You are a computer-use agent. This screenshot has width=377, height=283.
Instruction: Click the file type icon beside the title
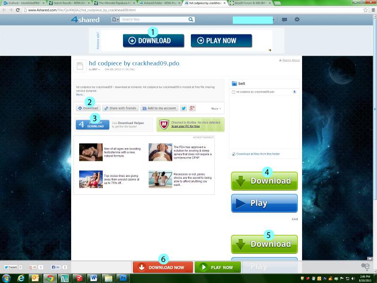[80, 66]
